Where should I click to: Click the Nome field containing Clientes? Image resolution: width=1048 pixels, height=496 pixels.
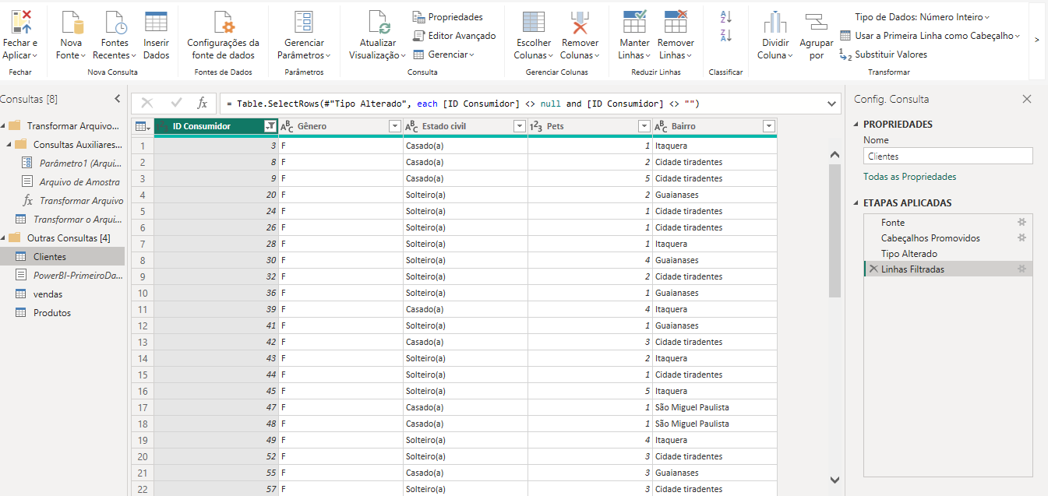[x=948, y=156]
